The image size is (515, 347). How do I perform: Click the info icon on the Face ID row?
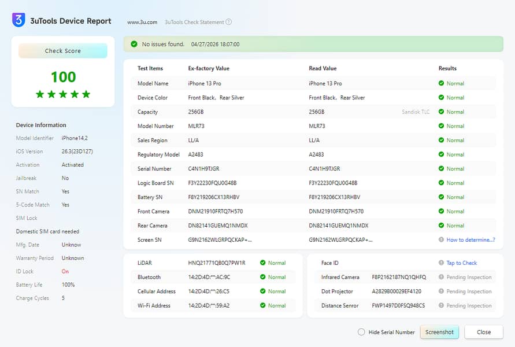pyautogui.click(x=441, y=263)
